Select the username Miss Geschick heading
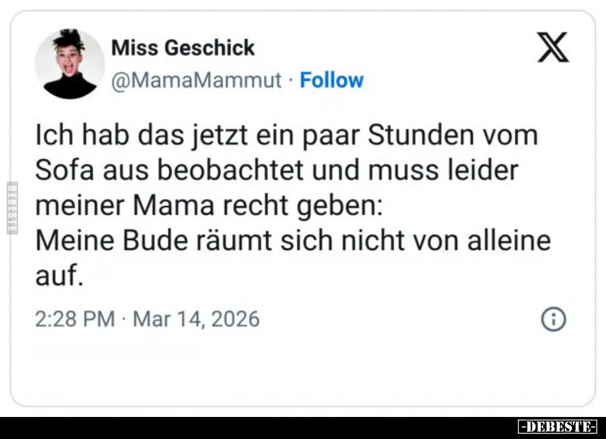The image size is (606, 439). 184,47
